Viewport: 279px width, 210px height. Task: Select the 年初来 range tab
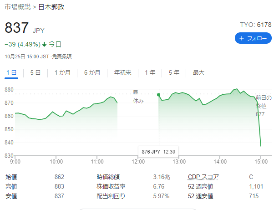(x=122, y=72)
